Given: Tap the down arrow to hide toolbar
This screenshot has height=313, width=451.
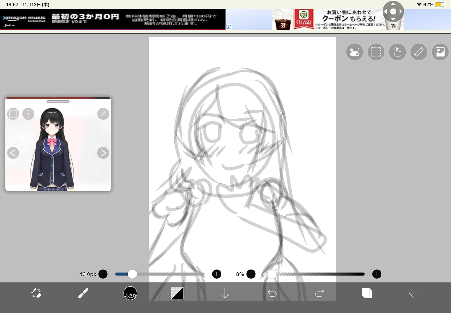Looking at the screenshot, I should coord(225,293).
